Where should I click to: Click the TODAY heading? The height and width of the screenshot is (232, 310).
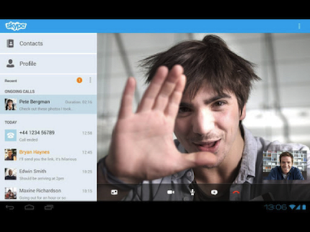(11, 122)
